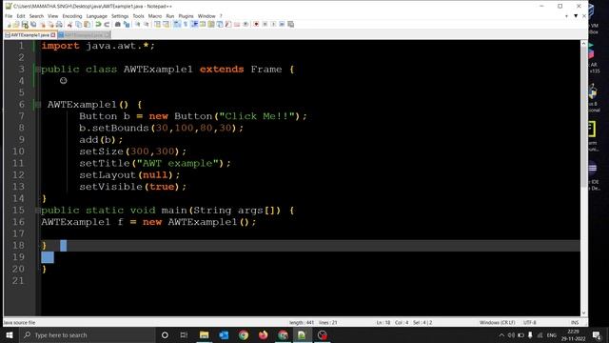Click the Save Recorded Macro icon

click(x=290, y=24)
